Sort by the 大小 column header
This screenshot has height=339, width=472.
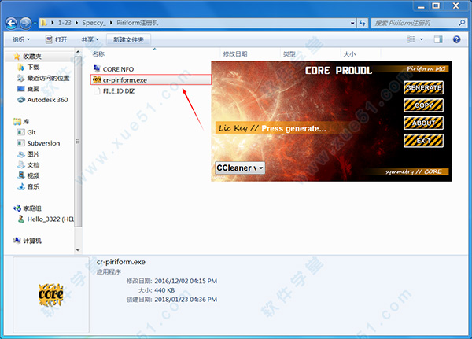coord(349,54)
